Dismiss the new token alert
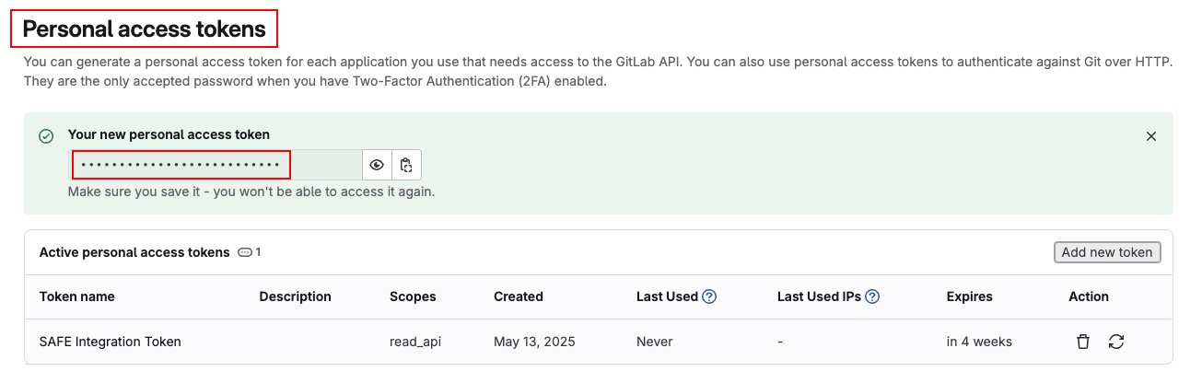The height and width of the screenshot is (383, 1202). [x=1150, y=136]
